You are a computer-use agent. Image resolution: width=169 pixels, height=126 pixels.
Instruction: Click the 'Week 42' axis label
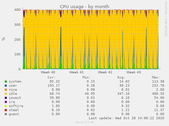pos(105,72)
